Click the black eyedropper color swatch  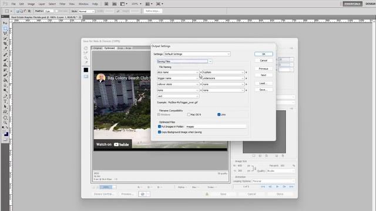tap(86, 70)
